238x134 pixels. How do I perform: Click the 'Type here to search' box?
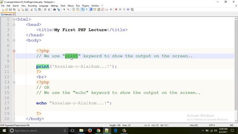[38, 131]
